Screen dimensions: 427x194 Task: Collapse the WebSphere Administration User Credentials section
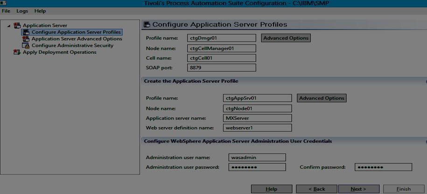point(426,141)
